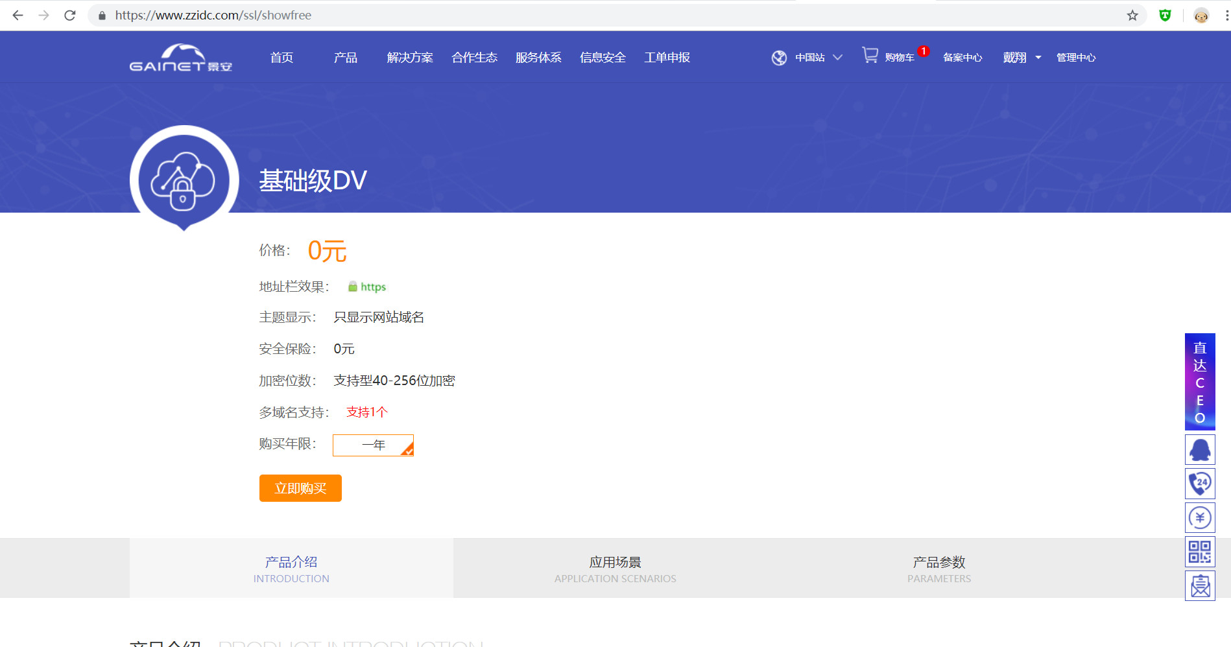Open the 戴翔 user account dropdown

pos(1022,58)
